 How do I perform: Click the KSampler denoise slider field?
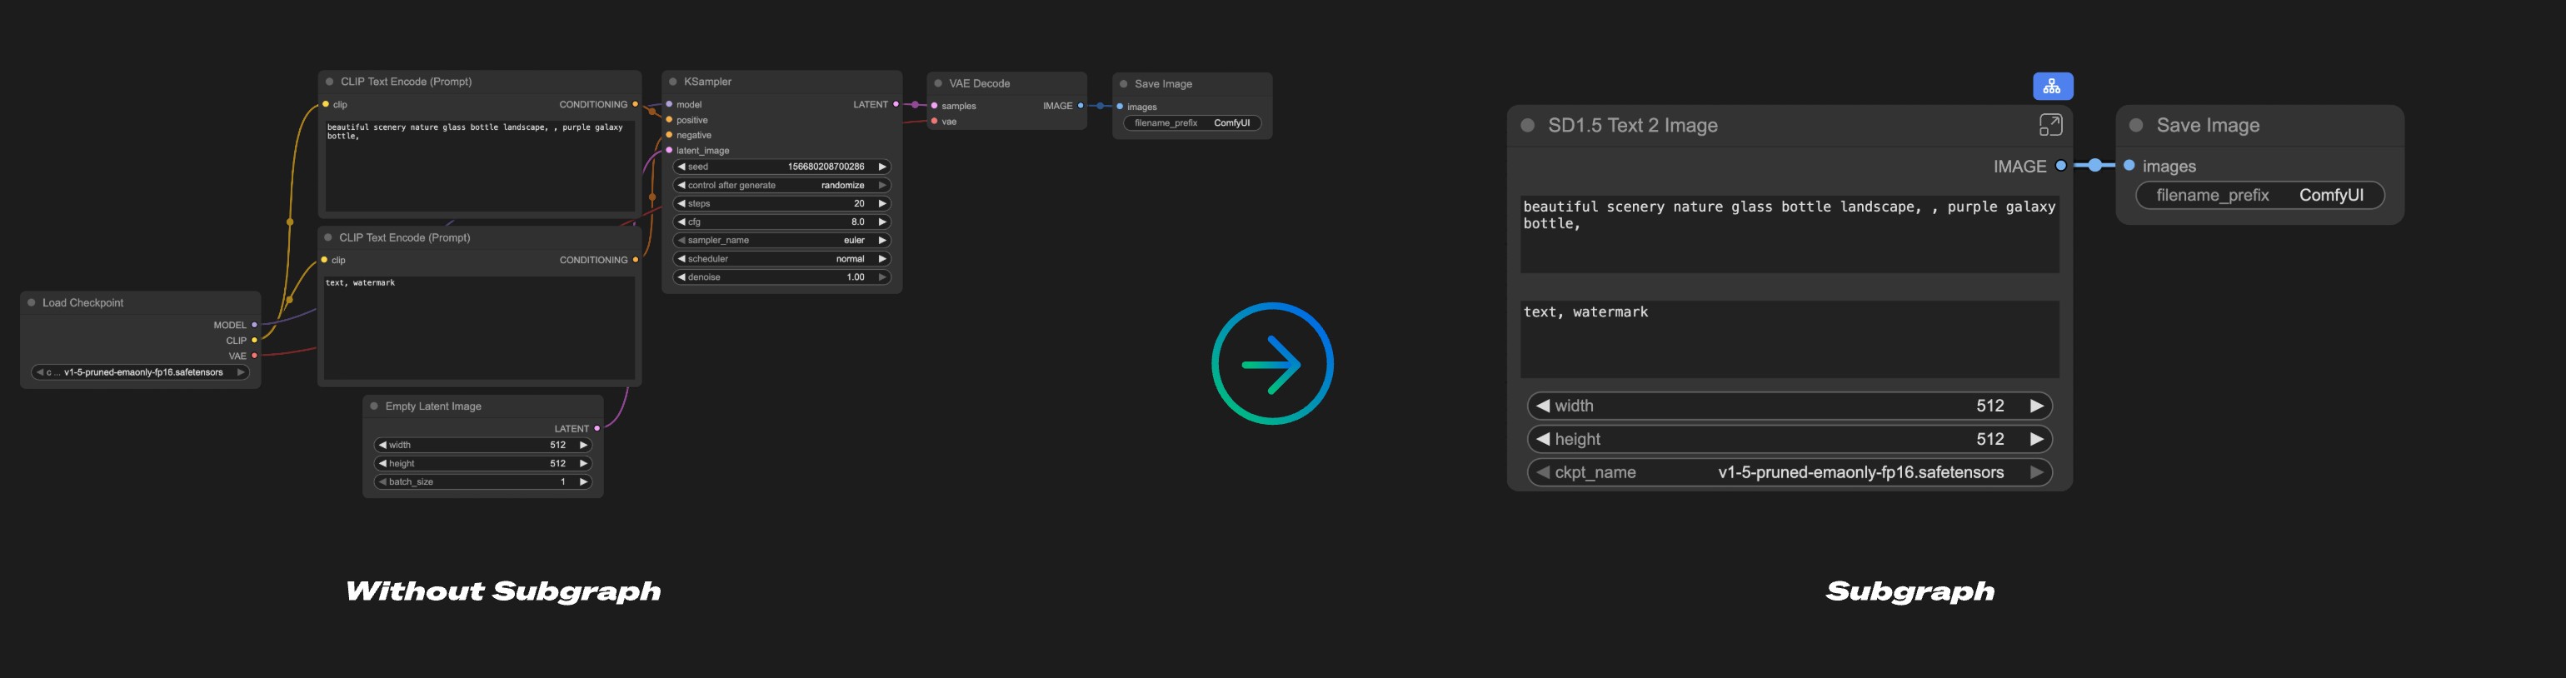[781, 277]
